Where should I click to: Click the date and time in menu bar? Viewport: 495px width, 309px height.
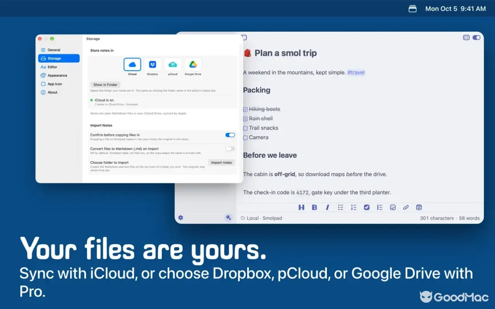[x=456, y=8]
